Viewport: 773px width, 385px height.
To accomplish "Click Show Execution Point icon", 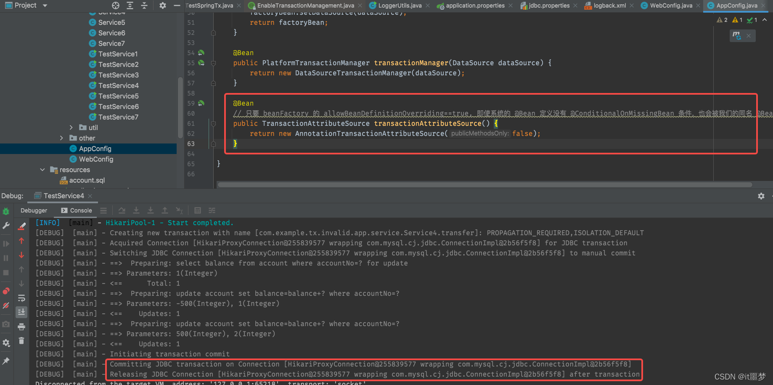I will tap(103, 210).
